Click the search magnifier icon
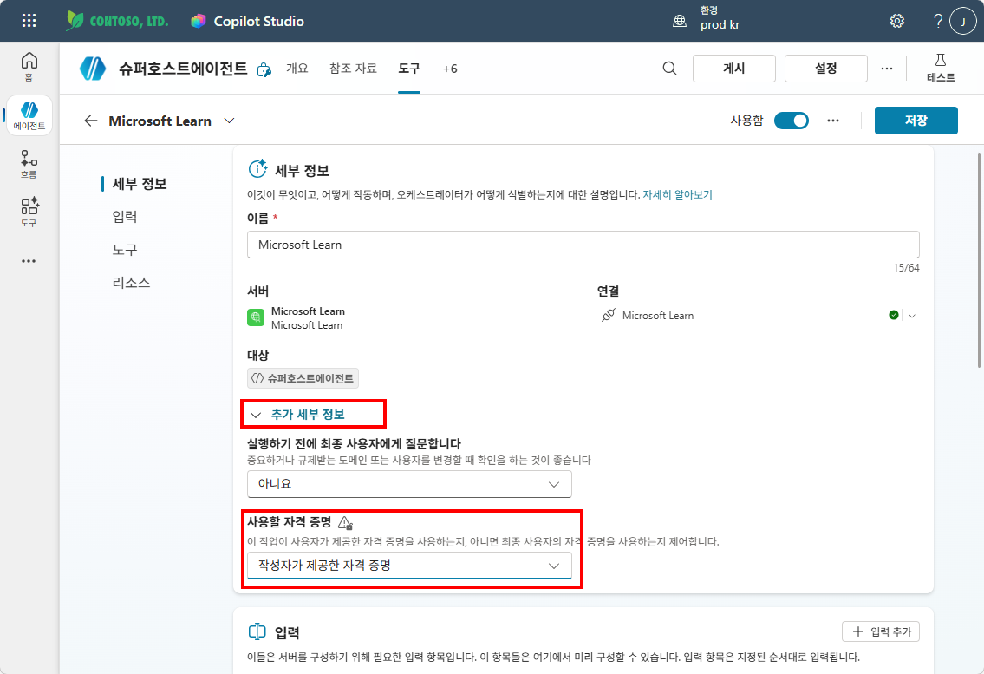The height and width of the screenshot is (674, 984). coord(669,69)
